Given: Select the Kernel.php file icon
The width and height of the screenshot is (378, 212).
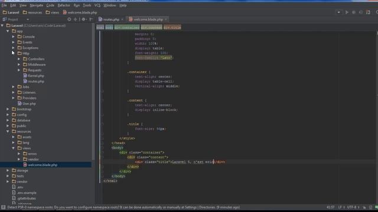Looking at the screenshot, I should tap(25, 76).
